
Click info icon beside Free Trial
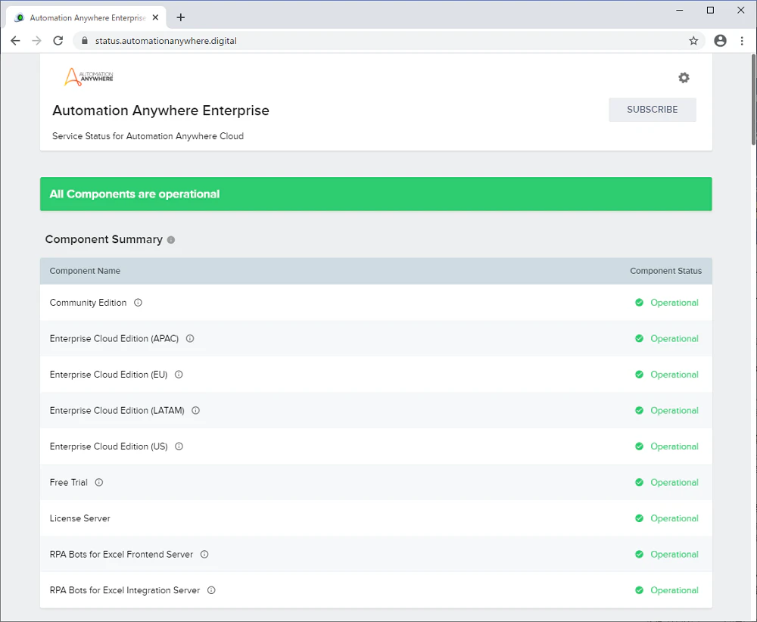(99, 483)
